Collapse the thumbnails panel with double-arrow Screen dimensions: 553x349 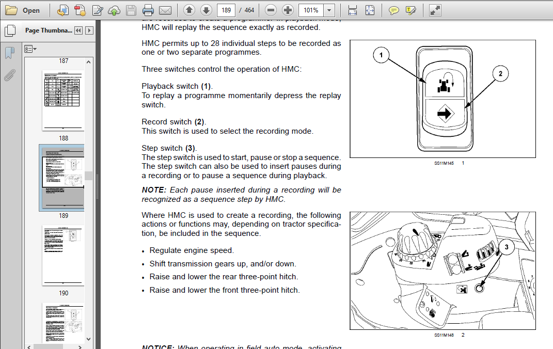point(78,30)
